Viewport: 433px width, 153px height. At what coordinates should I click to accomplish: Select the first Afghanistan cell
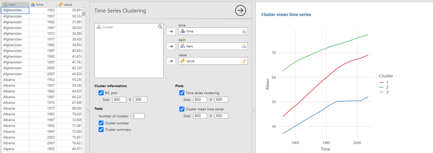click(15, 10)
